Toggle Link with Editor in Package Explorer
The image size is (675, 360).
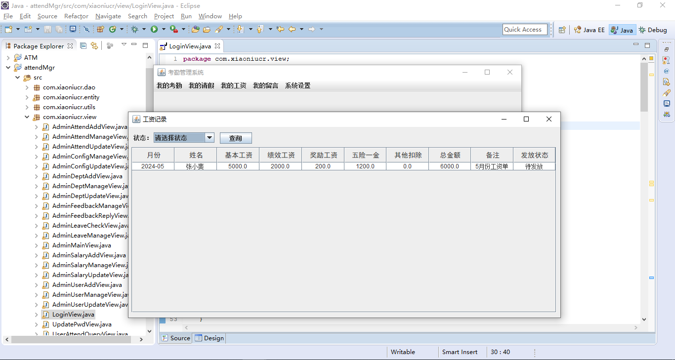(94, 46)
